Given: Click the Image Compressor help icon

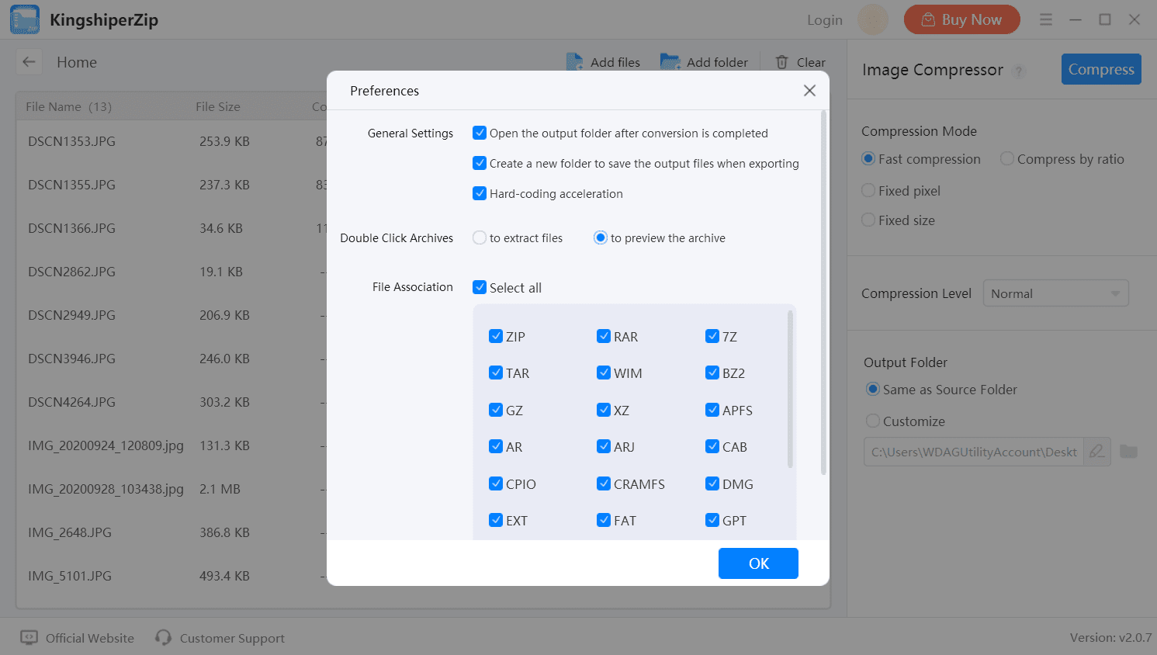Looking at the screenshot, I should [x=1020, y=71].
